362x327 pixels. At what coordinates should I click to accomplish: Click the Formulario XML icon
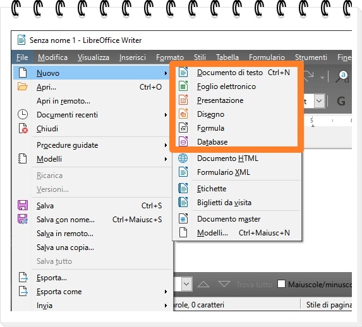[183, 172]
